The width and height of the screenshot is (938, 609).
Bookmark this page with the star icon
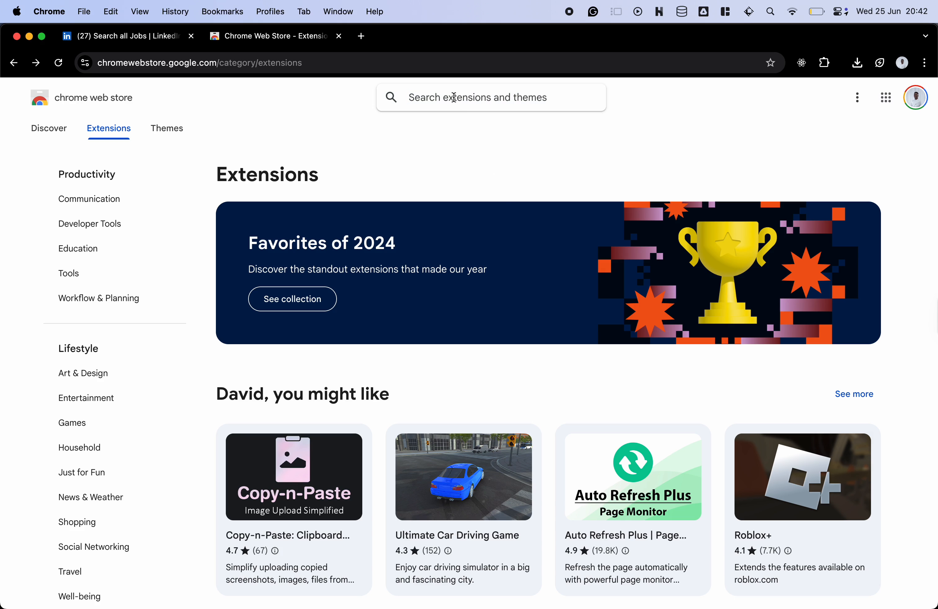coord(770,63)
